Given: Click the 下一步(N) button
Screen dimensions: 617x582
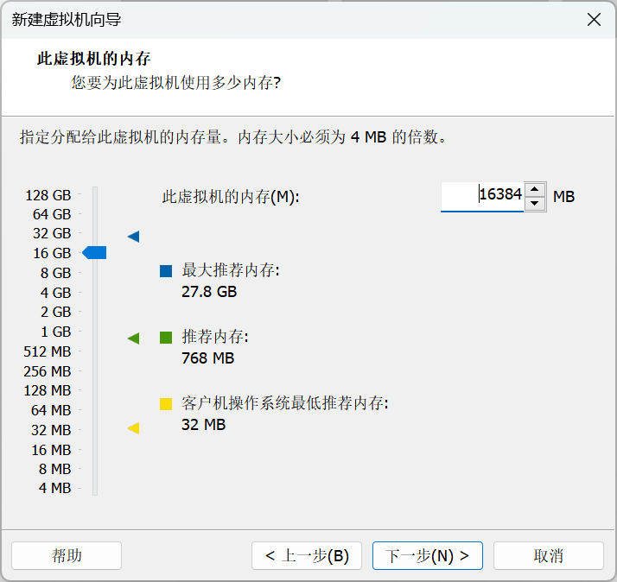Looking at the screenshot, I should [428, 555].
